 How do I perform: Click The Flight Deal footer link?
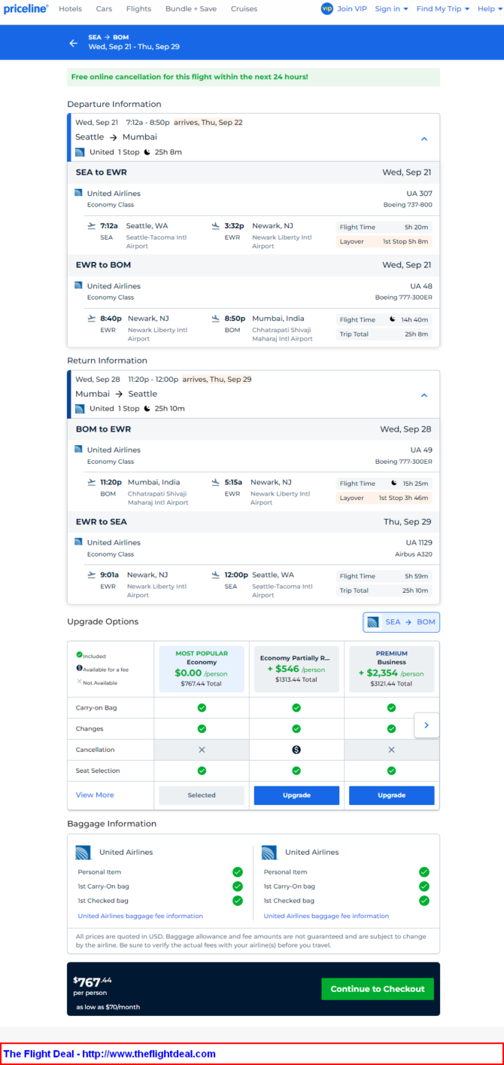coord(110,1054)
